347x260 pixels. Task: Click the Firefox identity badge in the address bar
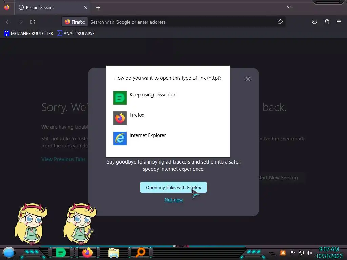click(x=75, y=22)
